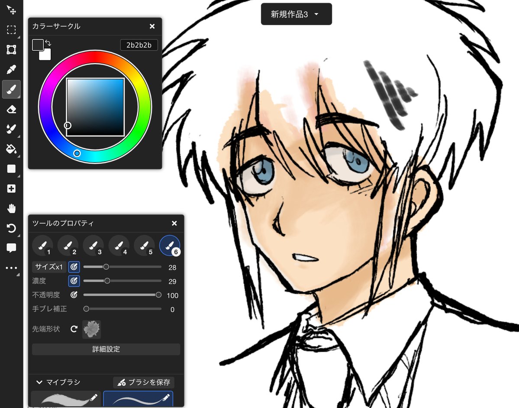Screen dimensions: 519x408
Task: Select the Hand pan tool
Action: [x=11, y=209]
